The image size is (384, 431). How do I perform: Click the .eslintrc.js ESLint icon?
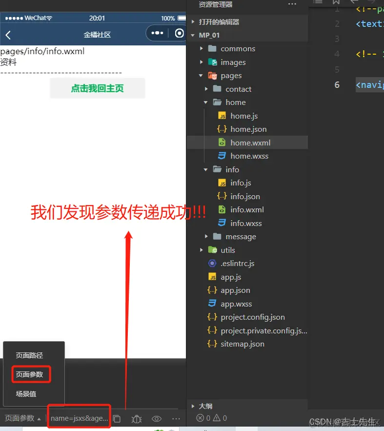point(212,263)
